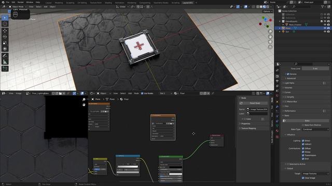Open the node editor Add menu
The width and height of the screenshot is (332, 186).
coord(130,93)
